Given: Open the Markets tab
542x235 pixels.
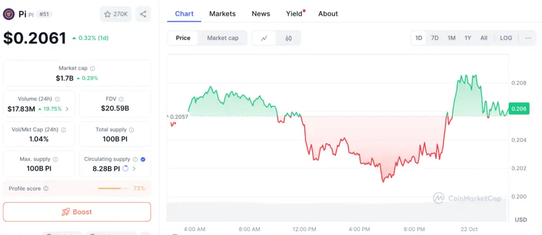Looking at the screenshot, I should (x=222, y=14).
